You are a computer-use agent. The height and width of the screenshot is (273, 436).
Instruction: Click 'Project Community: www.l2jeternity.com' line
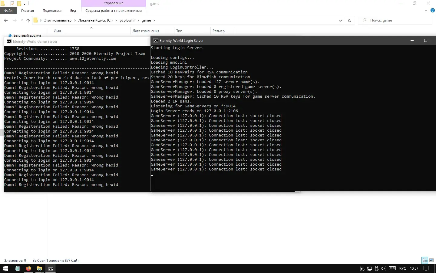pos(60,59)
